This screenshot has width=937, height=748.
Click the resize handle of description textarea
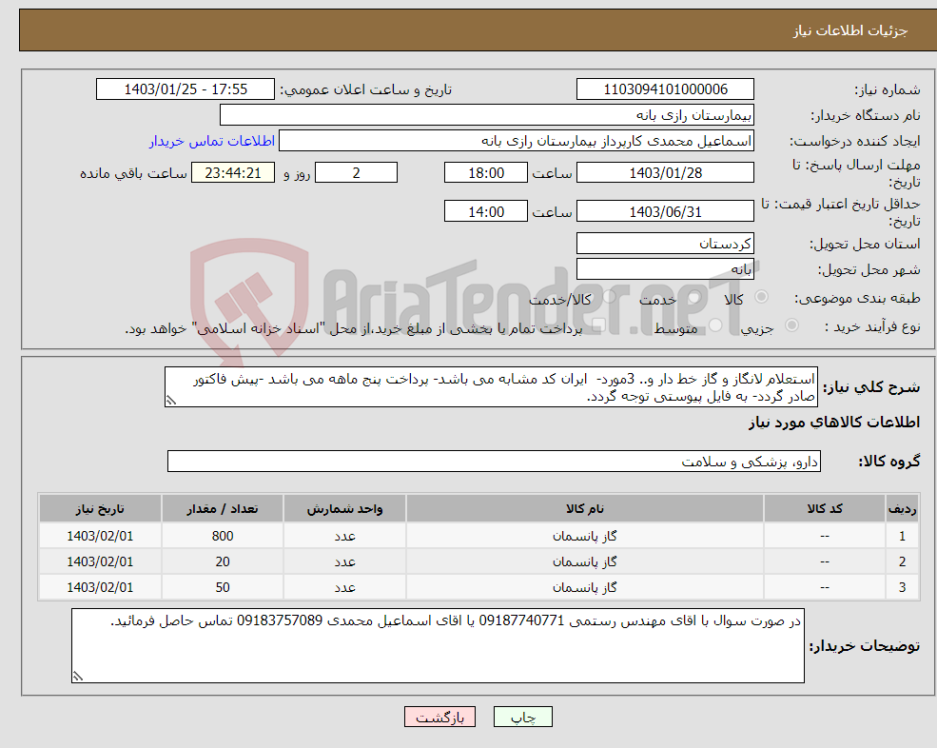pos(171,401)
